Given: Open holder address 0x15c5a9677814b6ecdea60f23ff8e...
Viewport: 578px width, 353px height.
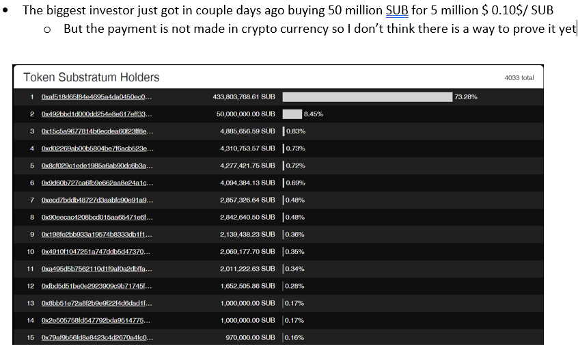Looking at the screenshot, I should [97, 131].
